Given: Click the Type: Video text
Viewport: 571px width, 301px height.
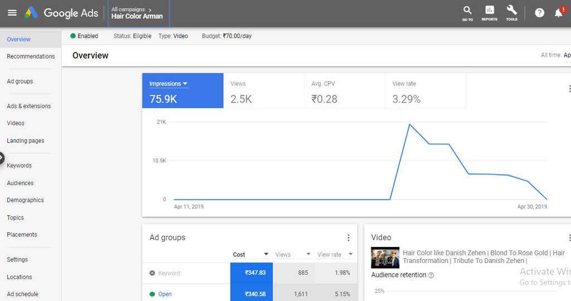Looking at the screenshot, I should click(173, 36).
